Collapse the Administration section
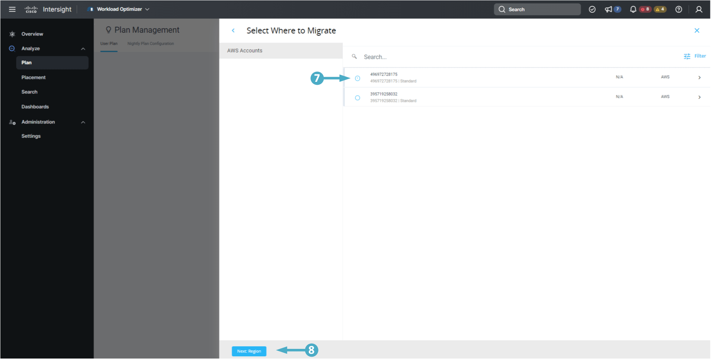 point(83,122)
